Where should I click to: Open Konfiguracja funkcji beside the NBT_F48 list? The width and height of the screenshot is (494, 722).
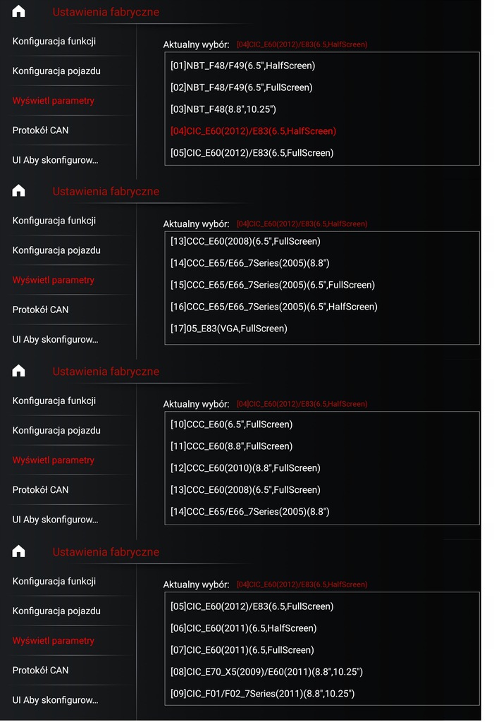click(54, 41)
